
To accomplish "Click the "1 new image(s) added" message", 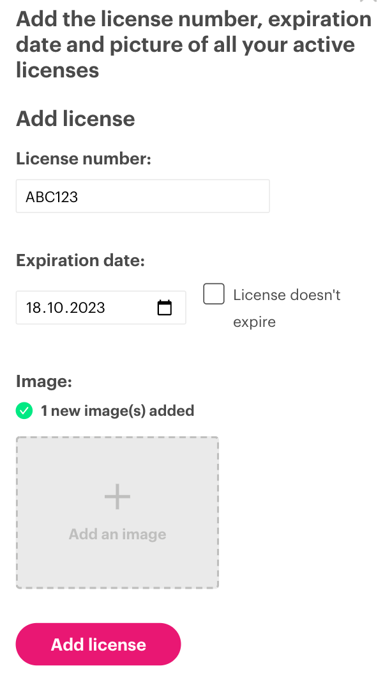I will pos(117,411).
